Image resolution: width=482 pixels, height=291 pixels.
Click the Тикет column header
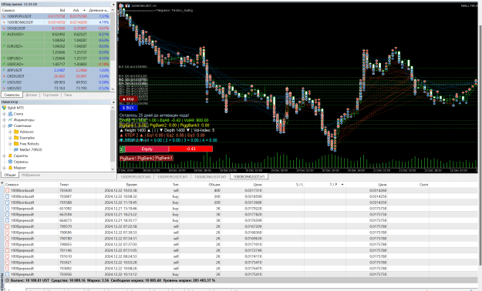[77, 185]
